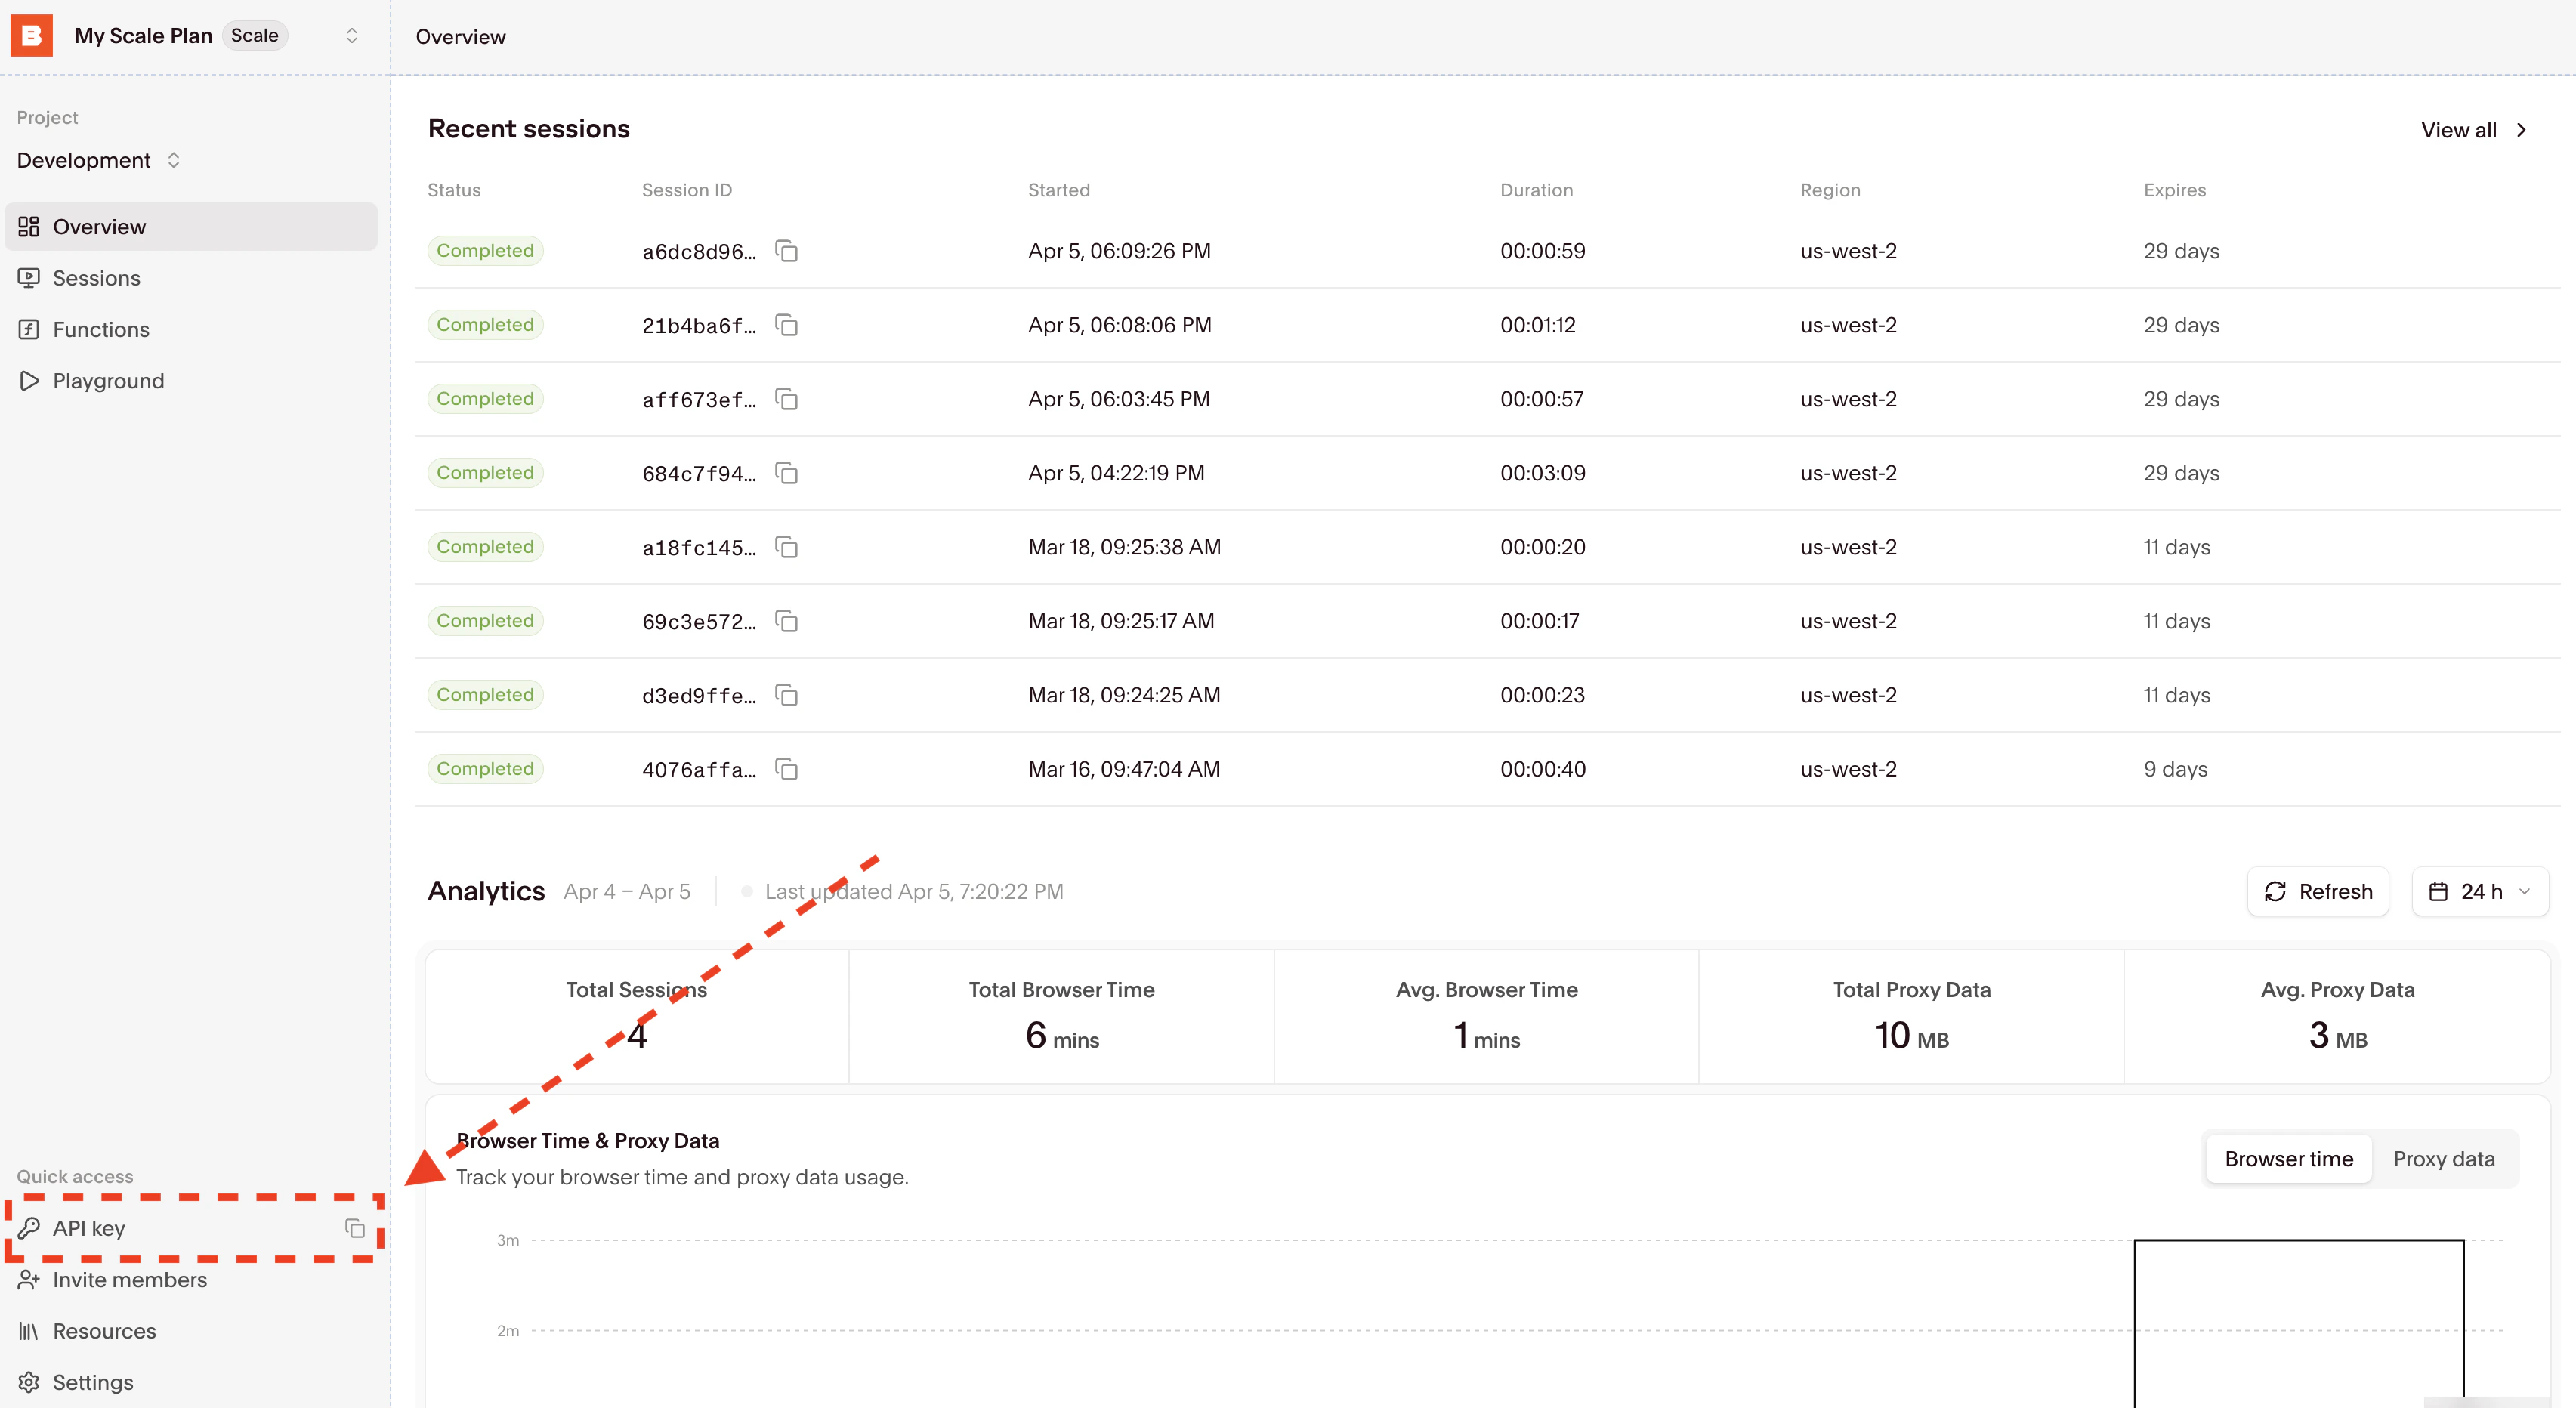Viewport: 2576px width, 1408px height.
Task: Open Functions page in sidebar
Action: (100, 329)
